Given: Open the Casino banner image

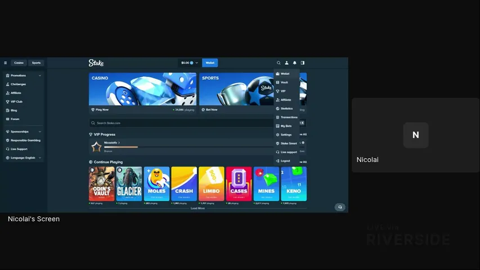Looking at the screenshot, I should pos(143,89).
